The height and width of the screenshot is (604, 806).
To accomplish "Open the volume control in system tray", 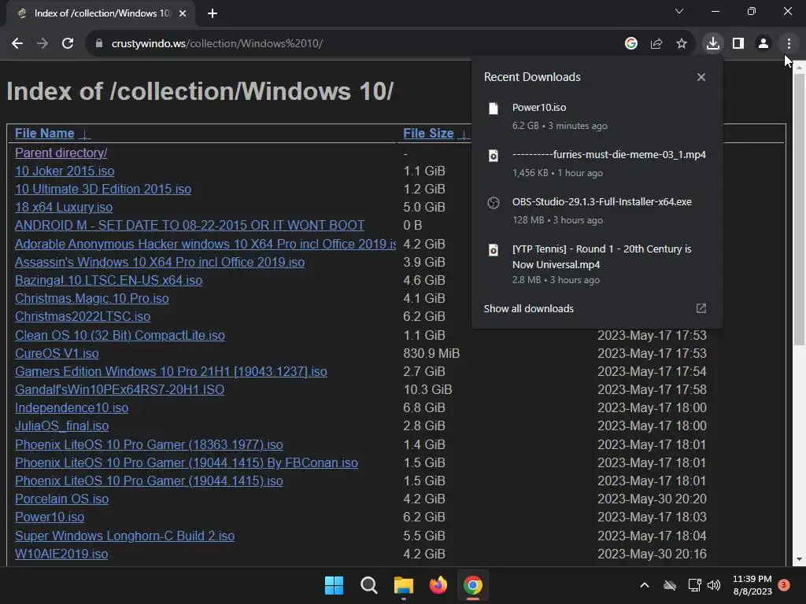I will click(x=714, y=585).
